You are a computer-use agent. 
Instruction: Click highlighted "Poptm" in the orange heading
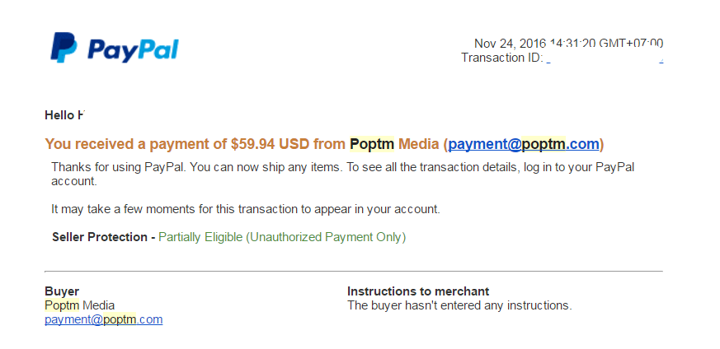click(x=372, y=145)
